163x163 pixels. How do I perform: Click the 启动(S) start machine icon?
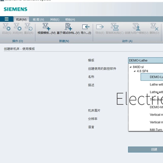7,27
